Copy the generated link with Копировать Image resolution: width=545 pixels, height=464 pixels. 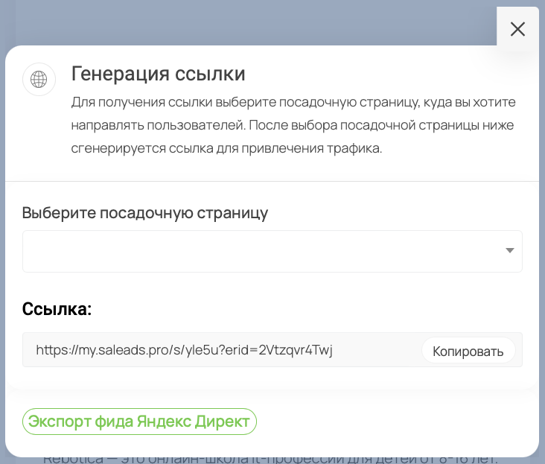[x=468, y=351]
